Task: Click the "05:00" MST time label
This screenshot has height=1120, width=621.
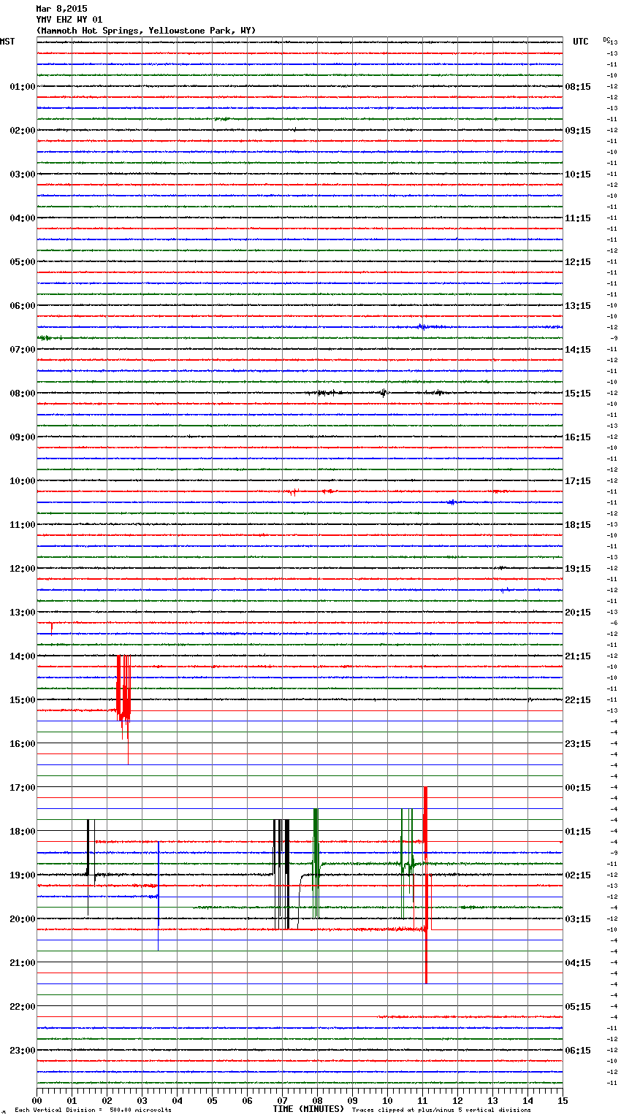Action: [x=23, y=261]
